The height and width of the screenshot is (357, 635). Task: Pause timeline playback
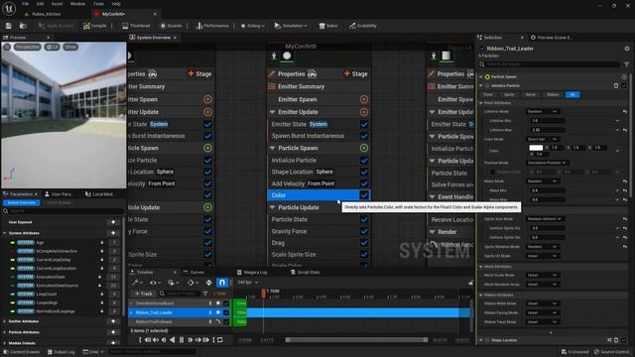[182, 339]
